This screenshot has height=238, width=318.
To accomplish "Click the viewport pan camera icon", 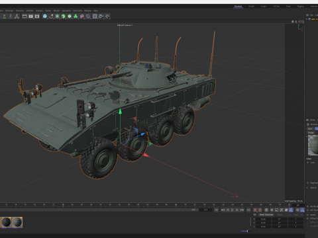I will click(293, 21).
